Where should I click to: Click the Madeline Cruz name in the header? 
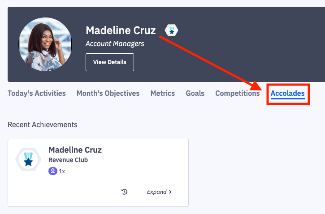click(x=121, y=30)
